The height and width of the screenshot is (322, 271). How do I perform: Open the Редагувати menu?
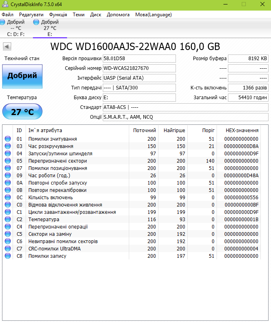[31, 15]
